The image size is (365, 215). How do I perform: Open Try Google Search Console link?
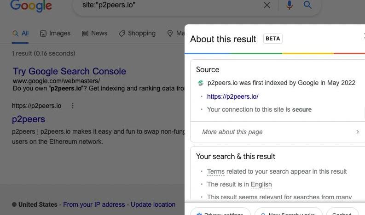point(70,71)
